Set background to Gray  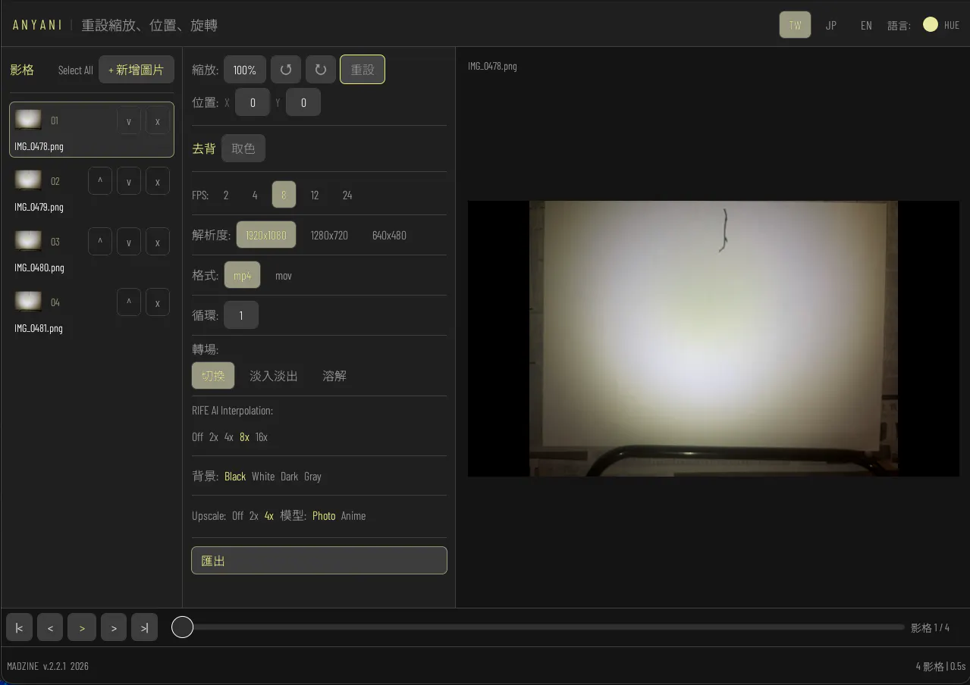pos(312,476)
